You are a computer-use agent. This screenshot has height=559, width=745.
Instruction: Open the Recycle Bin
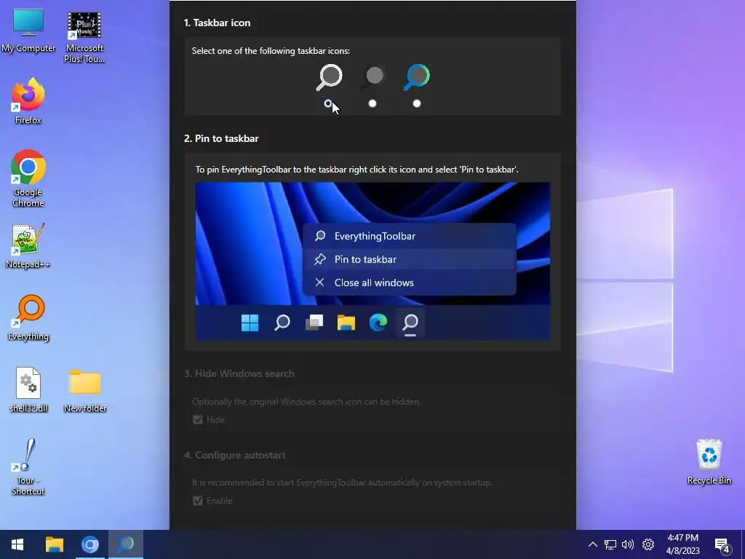pyautogui.click(x=709, y=461)
